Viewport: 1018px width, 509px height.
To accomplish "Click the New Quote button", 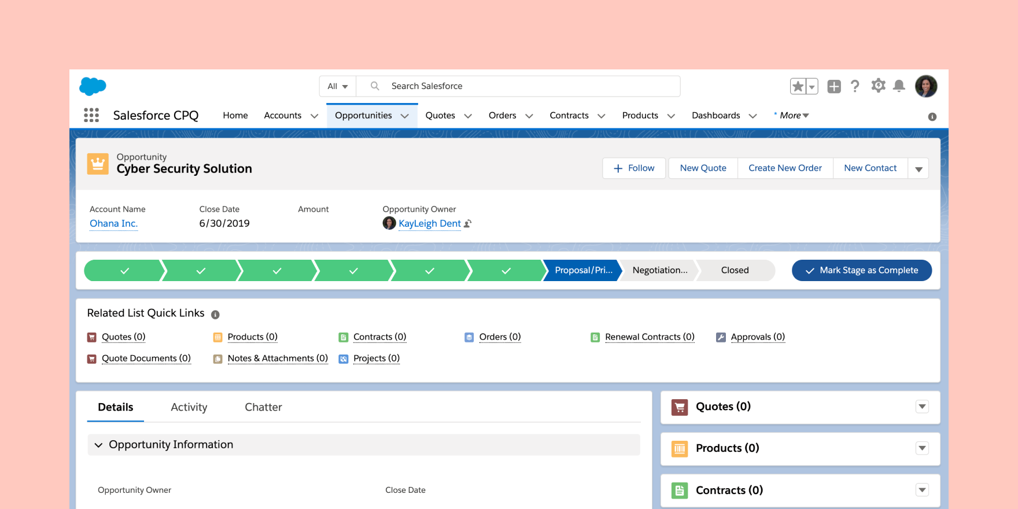I will 703,168.
